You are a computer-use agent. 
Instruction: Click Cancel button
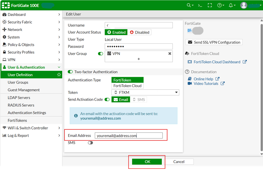coord(179,162)
